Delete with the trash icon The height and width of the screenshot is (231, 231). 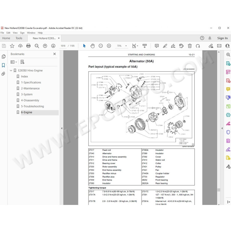pos(190,46)
